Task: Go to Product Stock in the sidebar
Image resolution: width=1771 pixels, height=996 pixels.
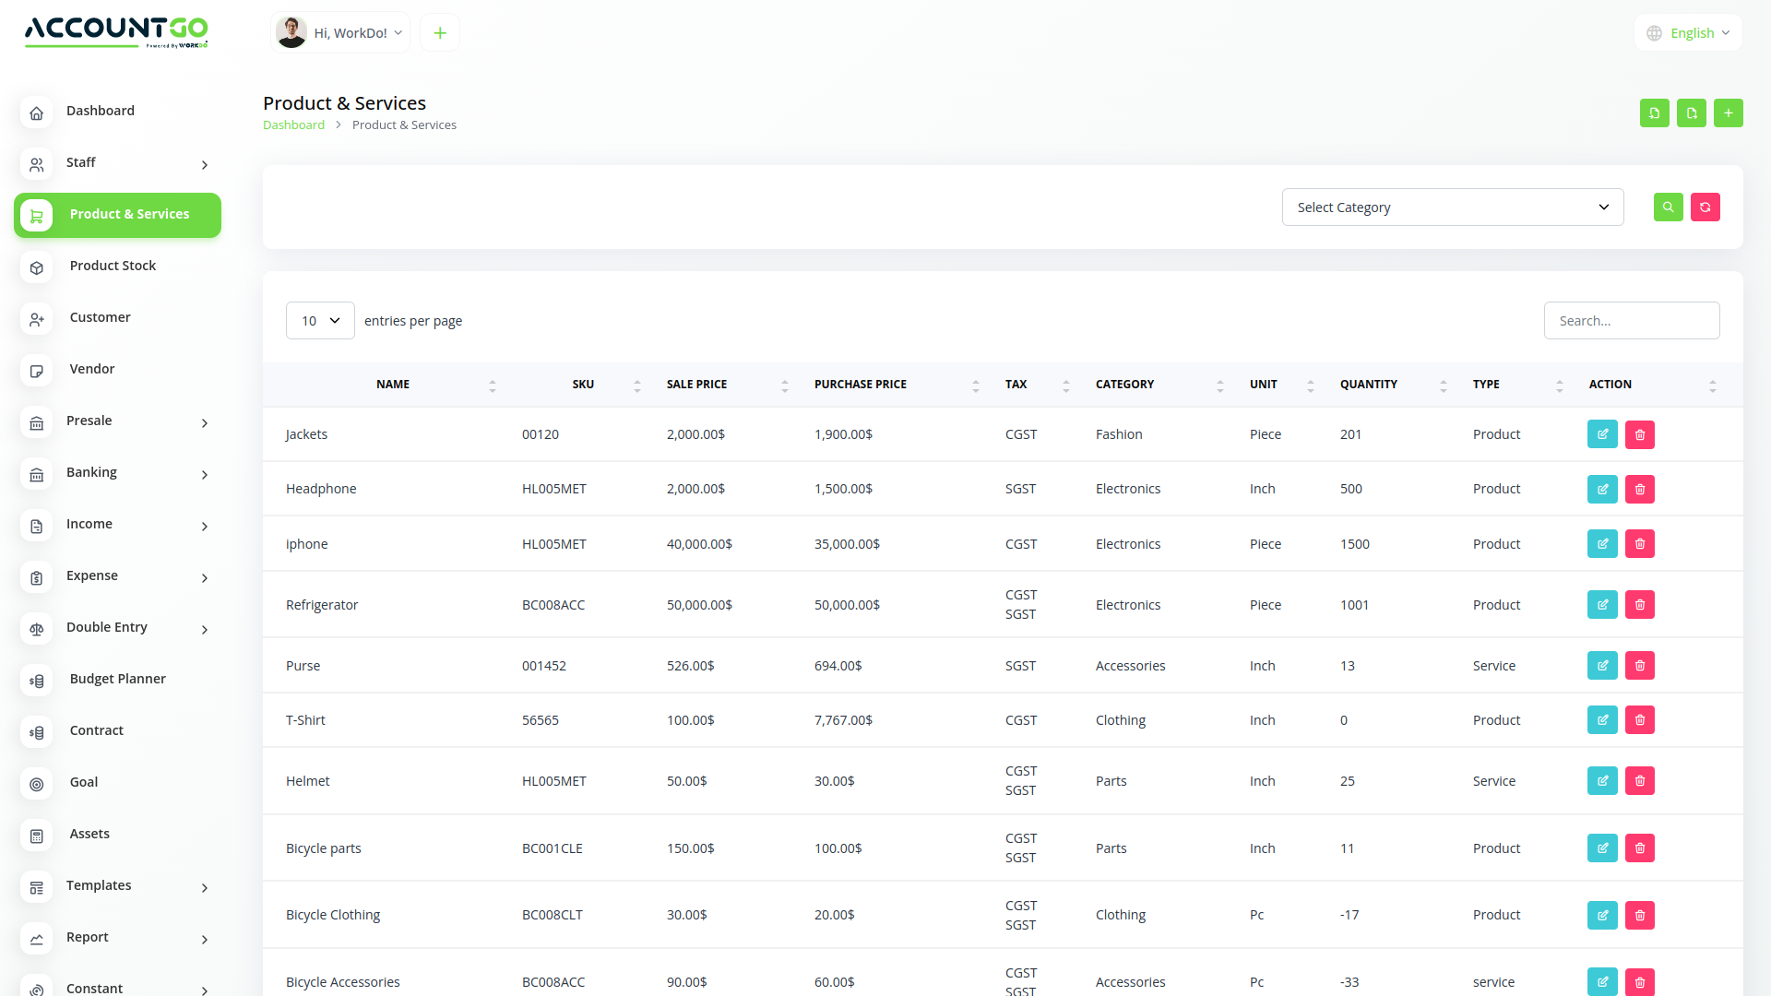Action: 113,266
